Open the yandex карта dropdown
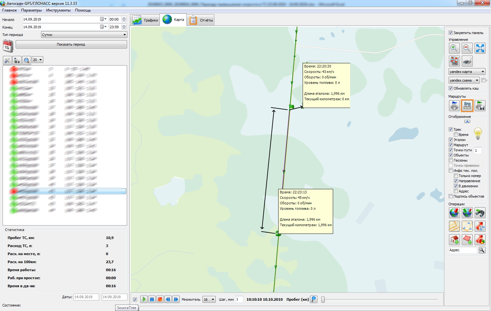This screenshot has height=311, width=491. (467, 72)
